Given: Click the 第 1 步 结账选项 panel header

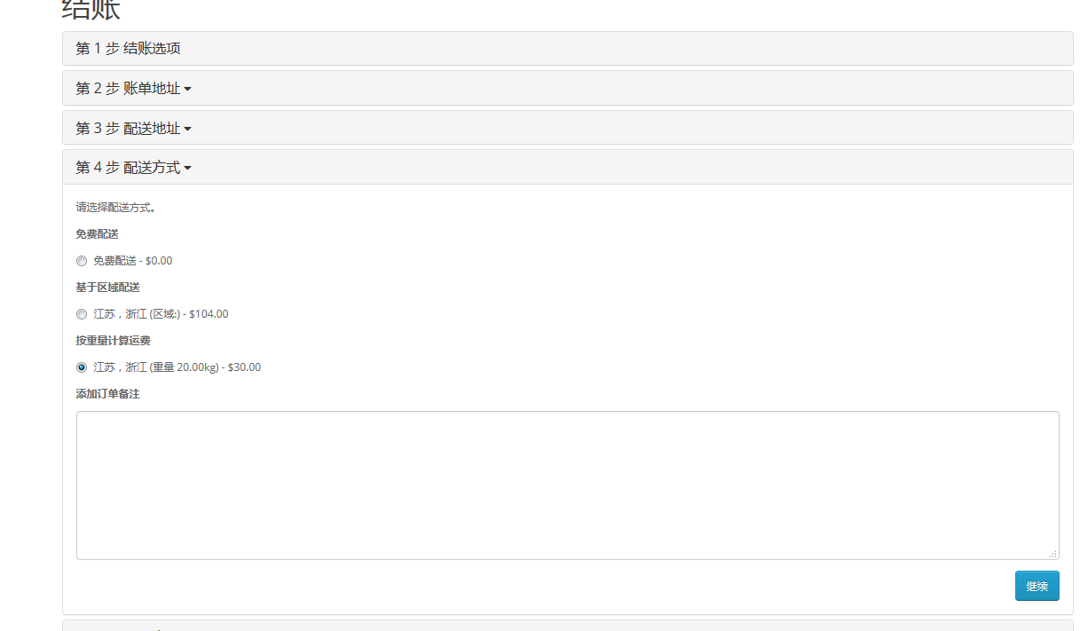Looking at the screenshot, I should (x=568, y=49).
